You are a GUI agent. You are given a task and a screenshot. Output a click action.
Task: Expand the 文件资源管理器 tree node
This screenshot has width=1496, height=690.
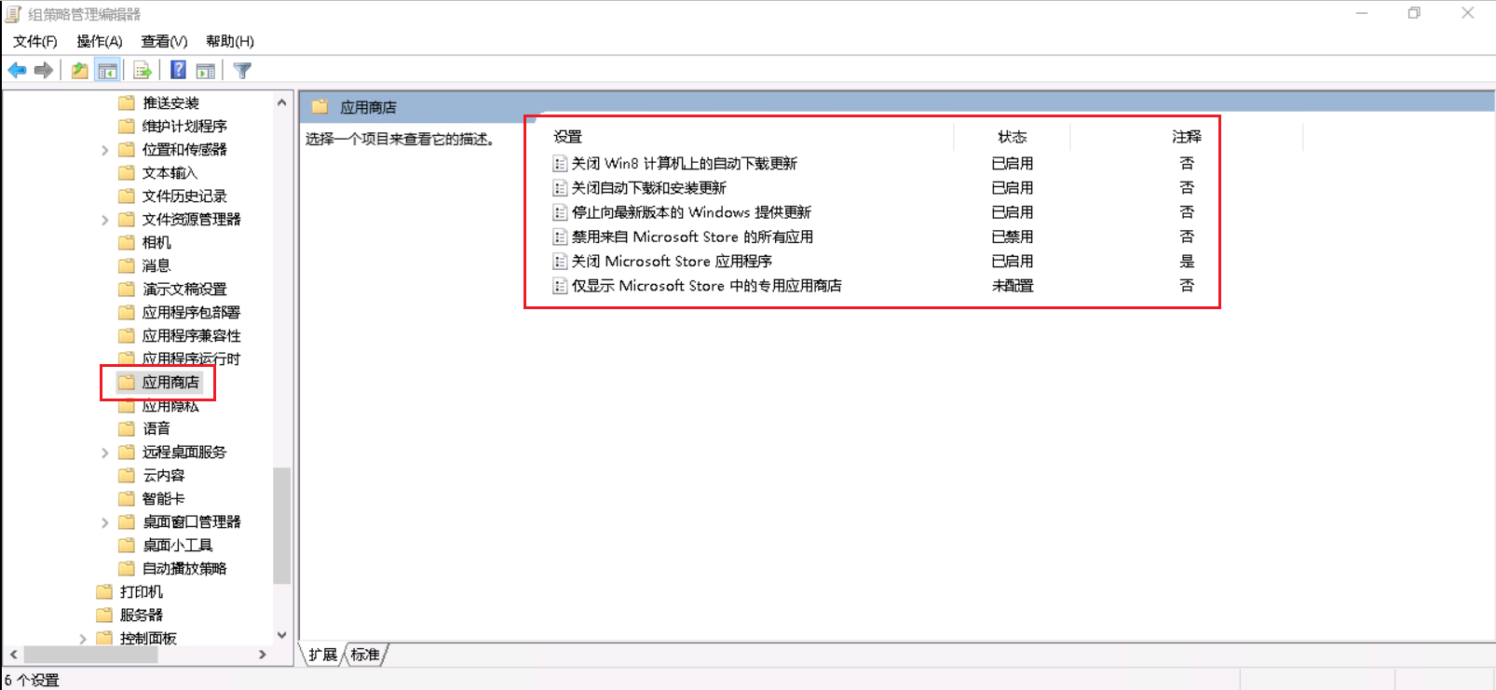pos(104,220)
